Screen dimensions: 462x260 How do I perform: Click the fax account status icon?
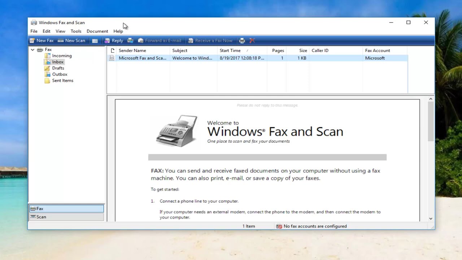[279, 226]
